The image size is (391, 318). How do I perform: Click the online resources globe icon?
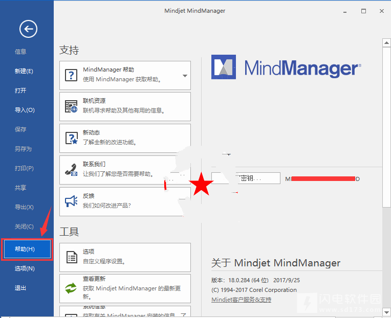pos(71,106)
